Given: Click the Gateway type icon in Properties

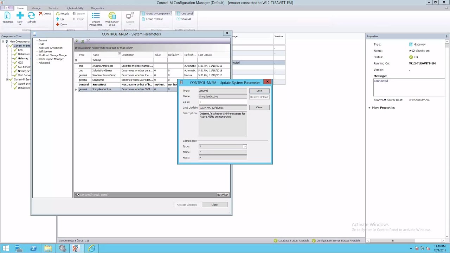Looking at the screenshot, I should point(411,45).
